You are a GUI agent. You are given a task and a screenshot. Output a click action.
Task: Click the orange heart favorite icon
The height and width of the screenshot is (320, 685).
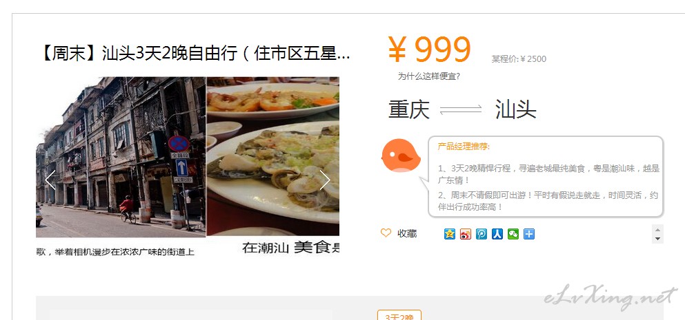386,233
